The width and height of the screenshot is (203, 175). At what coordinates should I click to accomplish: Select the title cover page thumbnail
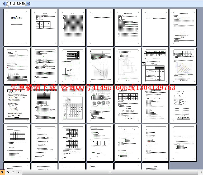pyautogui.click(x=17, y=27)
